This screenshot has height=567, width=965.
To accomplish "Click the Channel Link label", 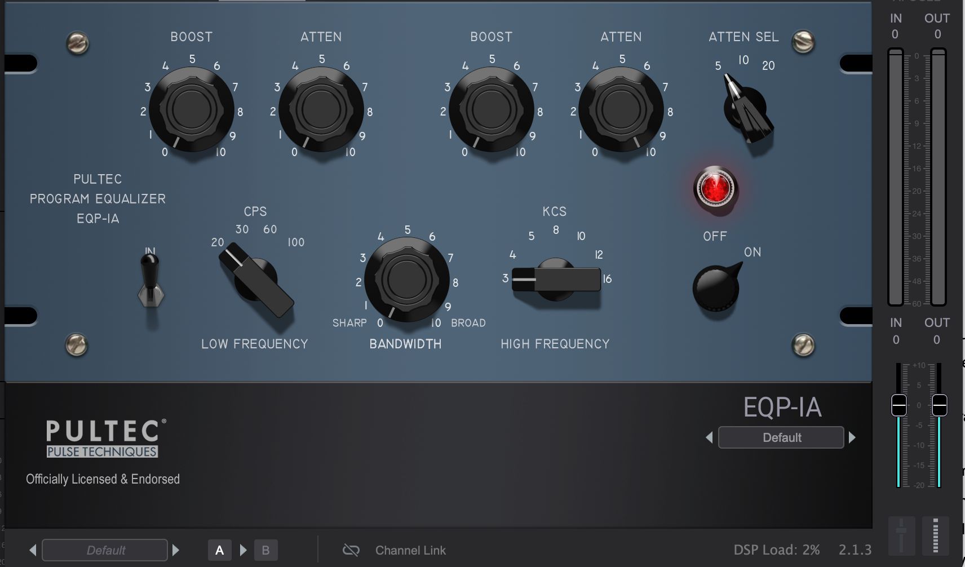I will coord(410,551).
